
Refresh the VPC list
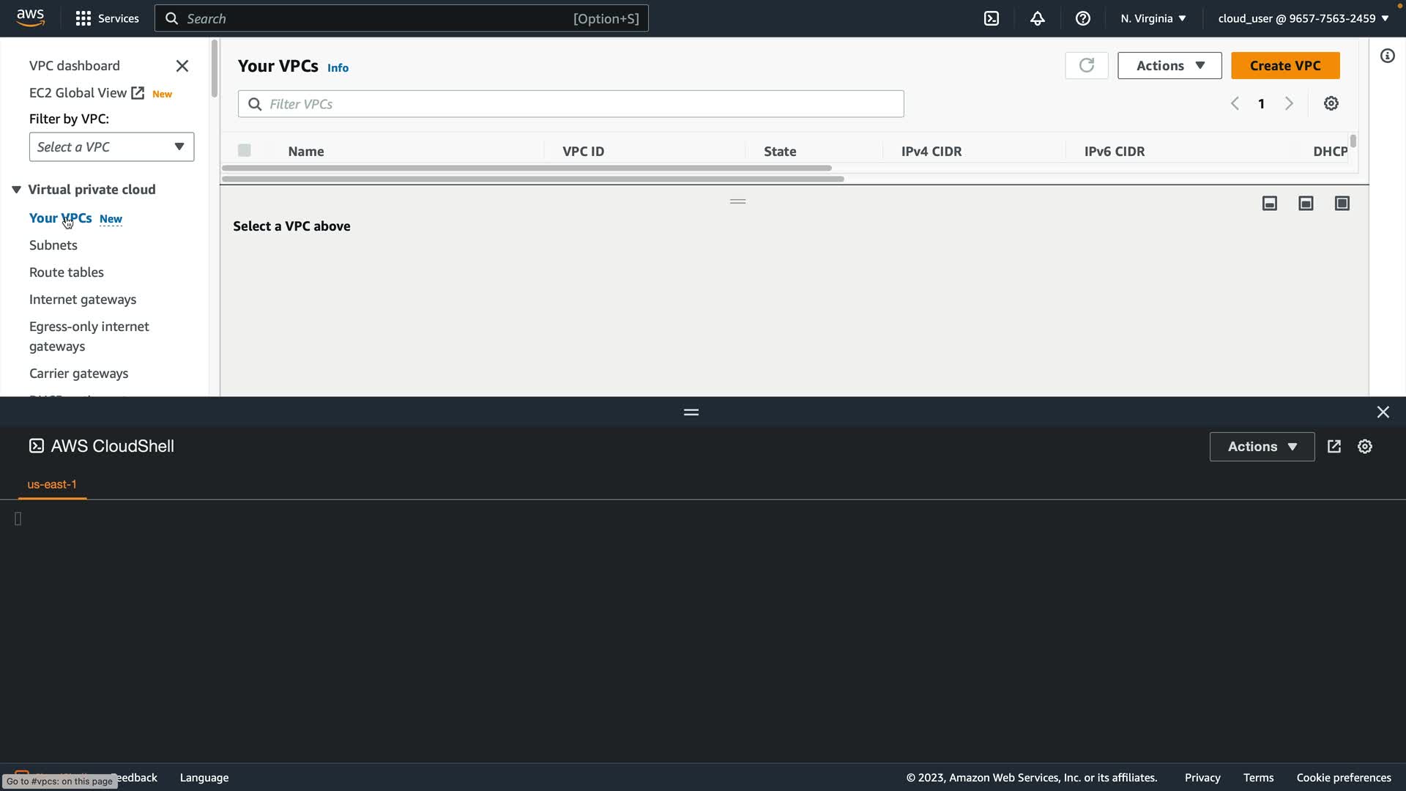coord(1086,65)
